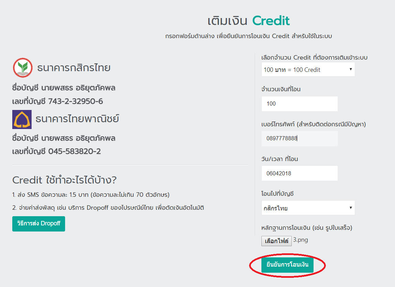This screenshot has height=287, width=395.
Task: Expand the transfer-to-account dropdown showing กสิกรไทย
Action: pos(308,208)
